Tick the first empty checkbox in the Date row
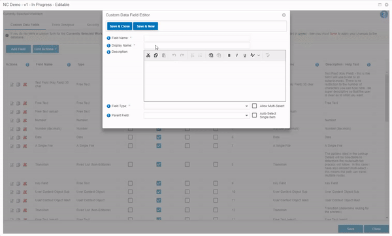This screenshot has width=392, height=236. coord(130,137)
